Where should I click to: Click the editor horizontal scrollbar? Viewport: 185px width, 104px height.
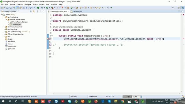(116, 94)
